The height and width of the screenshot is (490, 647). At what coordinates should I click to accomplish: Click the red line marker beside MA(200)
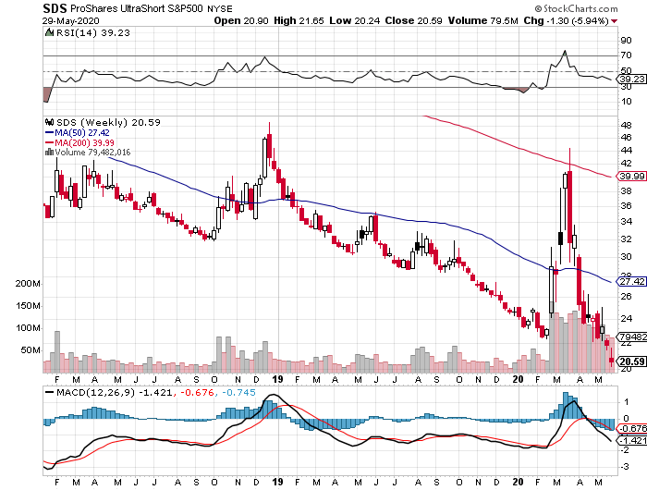49,142
